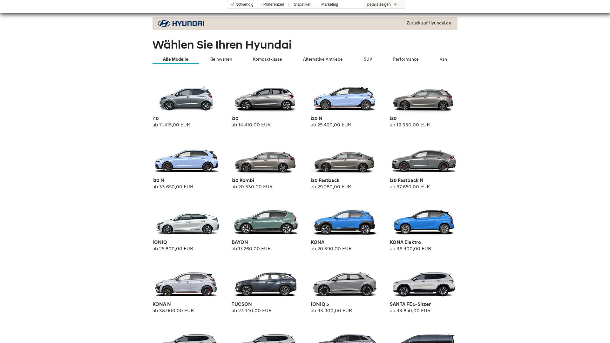Open the i20 N model name link
Screen dimensions: 610x343
316,118
